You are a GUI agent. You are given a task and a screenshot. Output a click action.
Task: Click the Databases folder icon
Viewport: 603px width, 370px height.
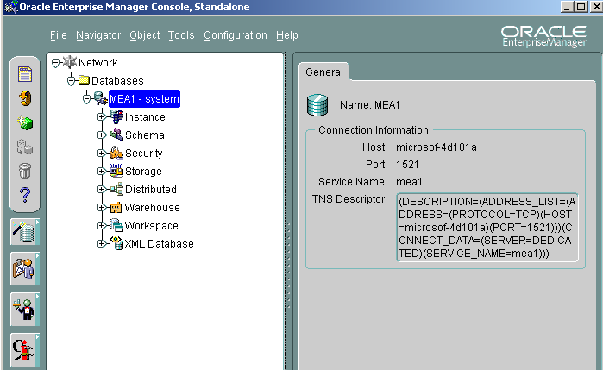84,80
